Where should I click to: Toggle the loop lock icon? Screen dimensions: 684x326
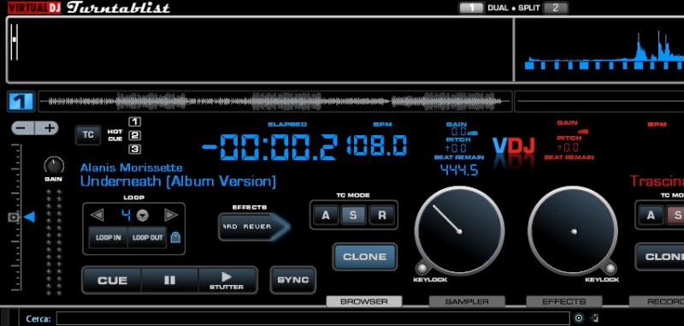click(175, 237)
